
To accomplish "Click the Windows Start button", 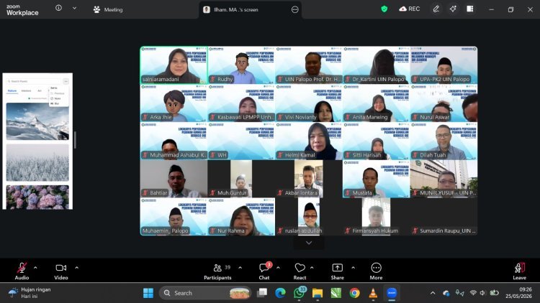I will 148,293.
